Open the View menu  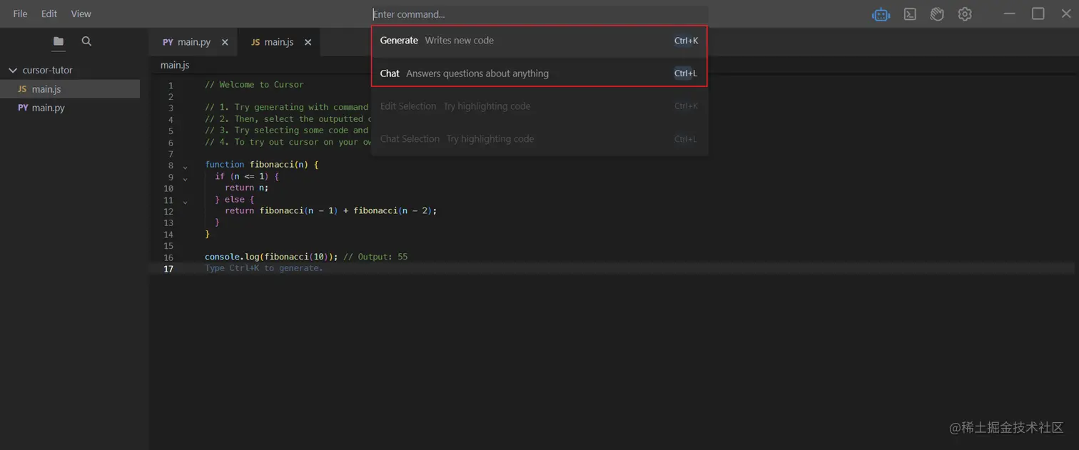[81, 14]
